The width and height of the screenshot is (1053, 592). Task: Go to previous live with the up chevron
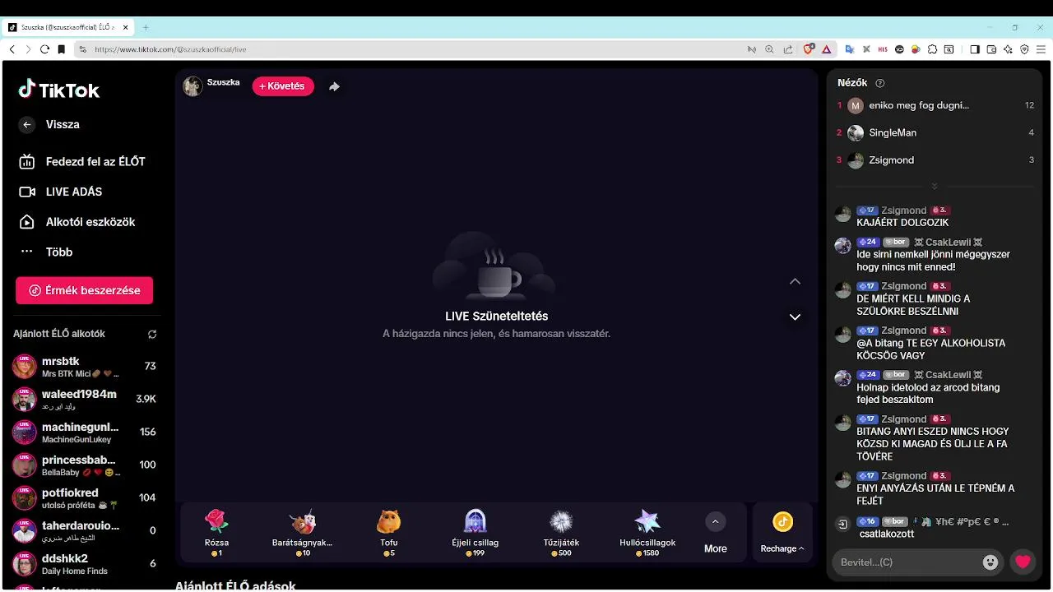795,281
